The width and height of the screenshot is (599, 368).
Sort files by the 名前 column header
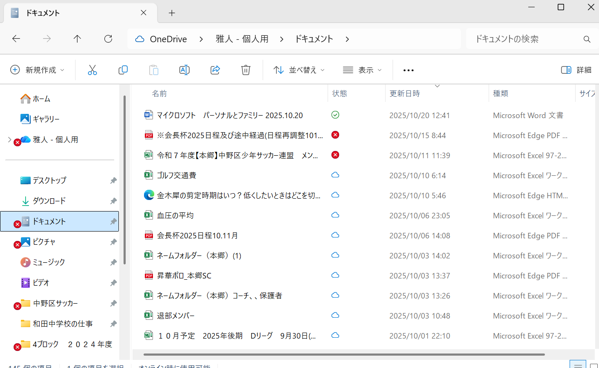coord(159,93)
